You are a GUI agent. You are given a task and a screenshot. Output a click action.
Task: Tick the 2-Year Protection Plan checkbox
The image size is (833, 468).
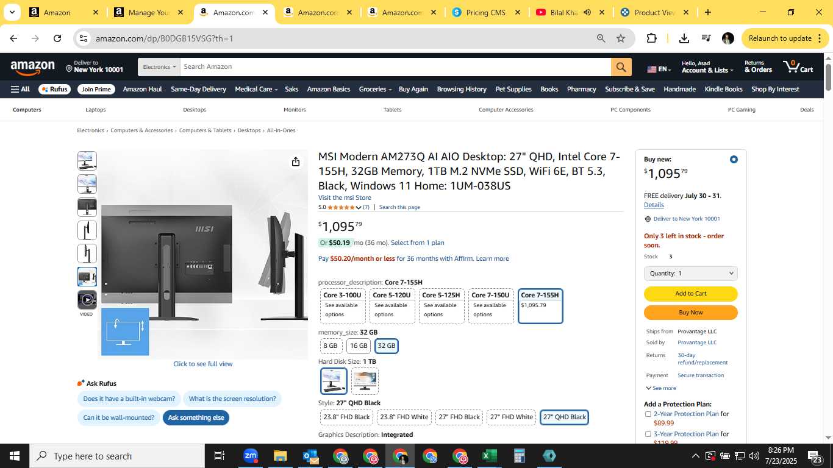point(648,414)
